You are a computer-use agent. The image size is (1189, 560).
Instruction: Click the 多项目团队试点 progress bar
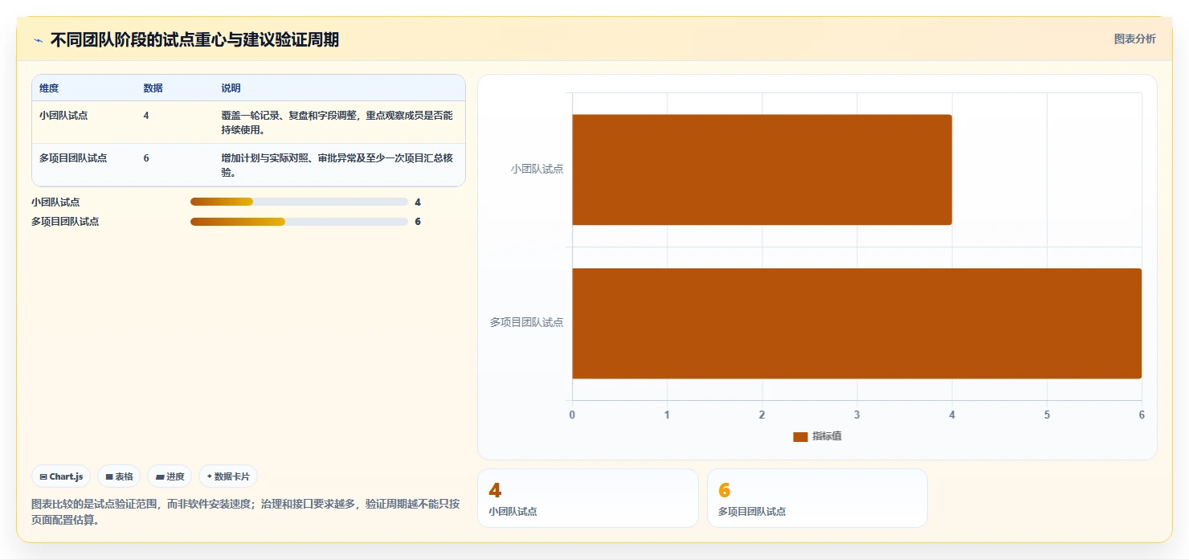click(299, 221)
